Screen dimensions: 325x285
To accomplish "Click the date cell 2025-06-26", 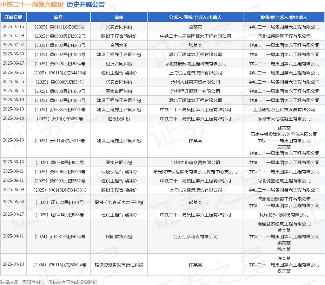I will click(13, 73).
